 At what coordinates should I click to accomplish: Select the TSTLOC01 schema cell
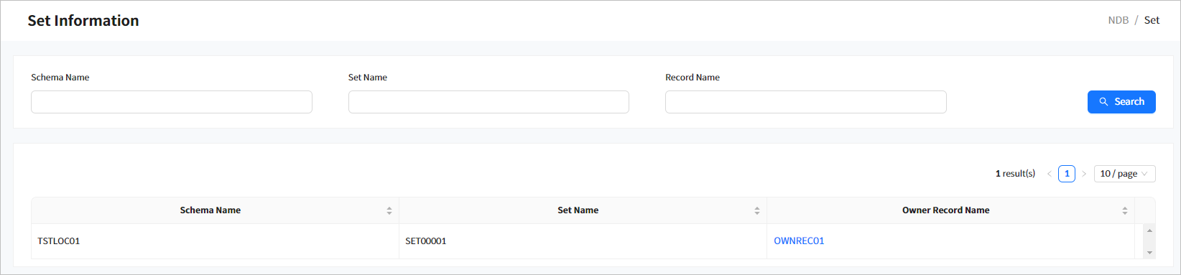215,241
